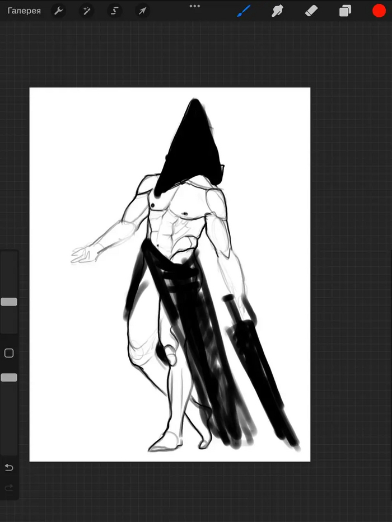Open the Галерея gallery link
Image resolution: width=392 pixels, height=522 pixels.
point(24,11)
